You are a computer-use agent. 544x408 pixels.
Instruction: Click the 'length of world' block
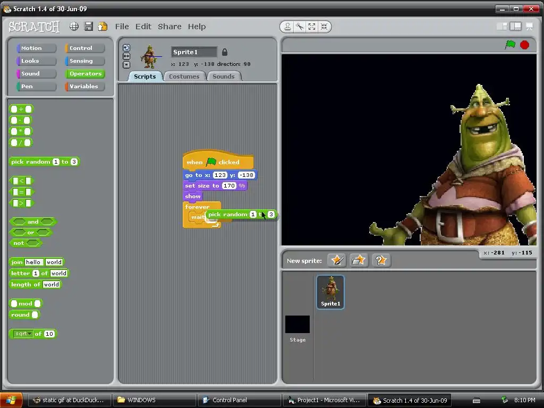[x=36, y=285]
